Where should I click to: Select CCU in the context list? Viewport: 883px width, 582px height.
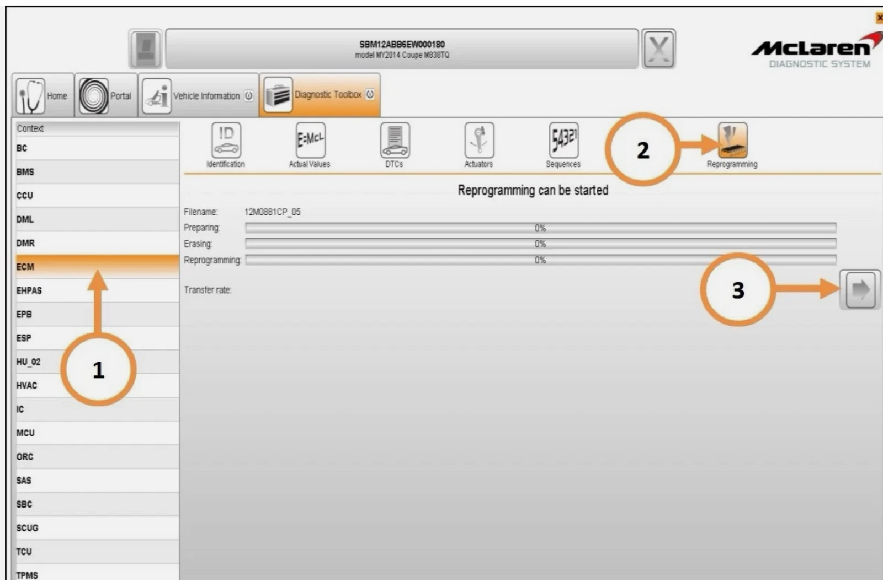point(97,196)
